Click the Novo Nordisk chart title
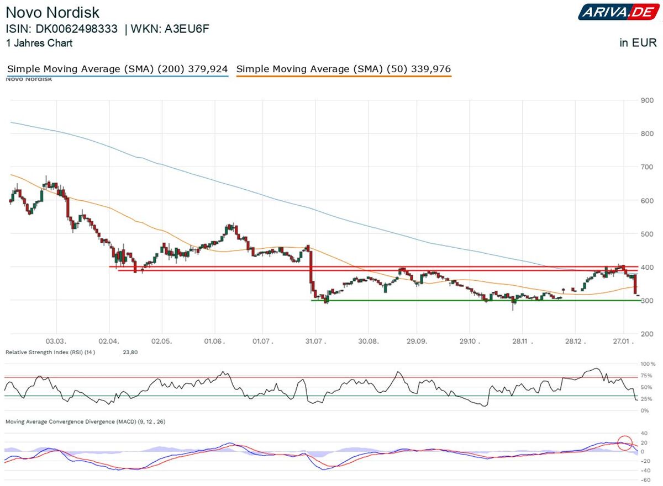 pyautogui.click(x=53, y=12)
